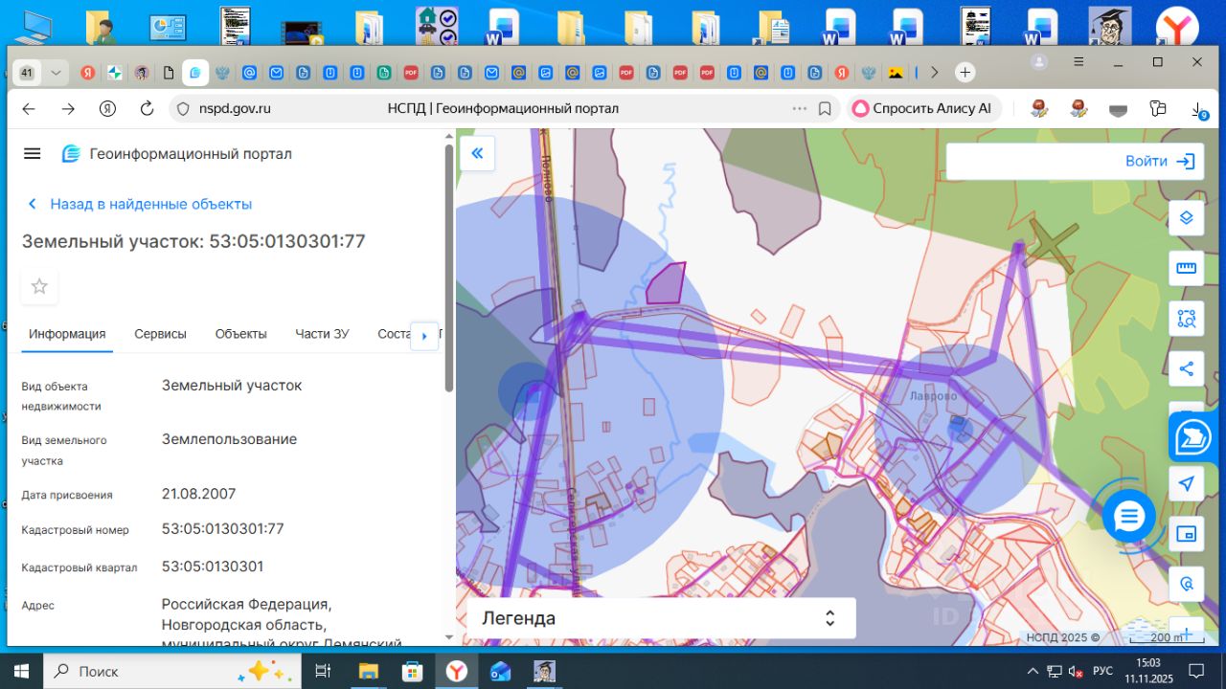1226x689 pixels.
Task: Open the chat support bubble
Action: pyautogui.click(x=1129, y=517)
